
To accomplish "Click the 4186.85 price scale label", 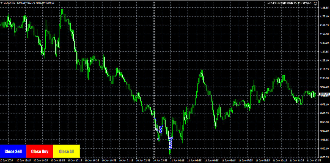I will click(x=324, y=8).
